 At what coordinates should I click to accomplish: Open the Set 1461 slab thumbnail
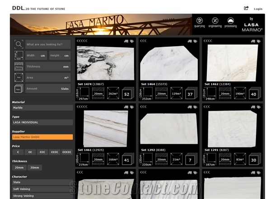(106, 129)
